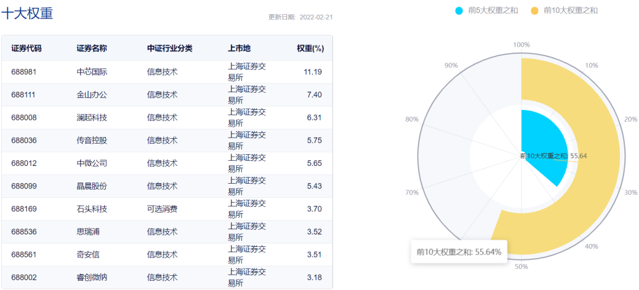Click the 上海证券交易所 cell in 睿创微纳 row

[247, 278]
